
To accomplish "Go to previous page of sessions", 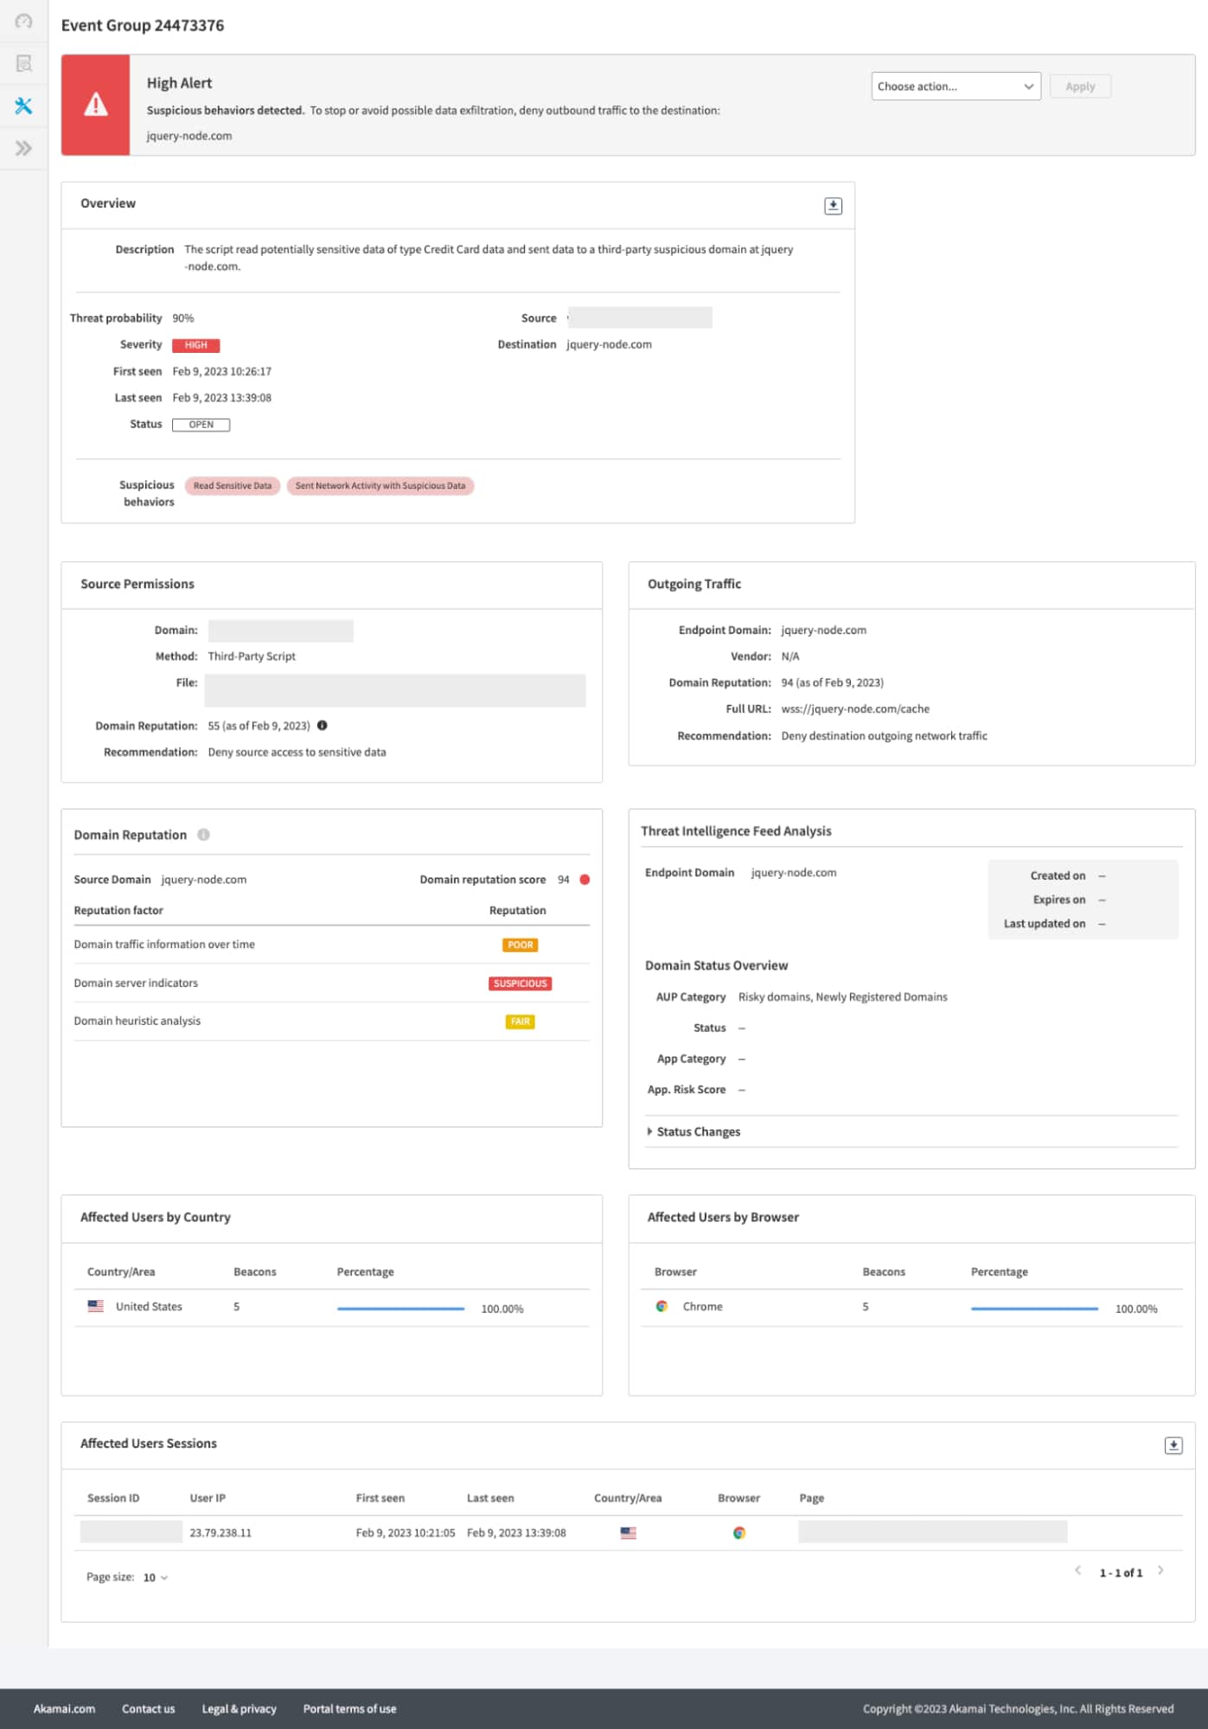I will click(1077, 1571).
